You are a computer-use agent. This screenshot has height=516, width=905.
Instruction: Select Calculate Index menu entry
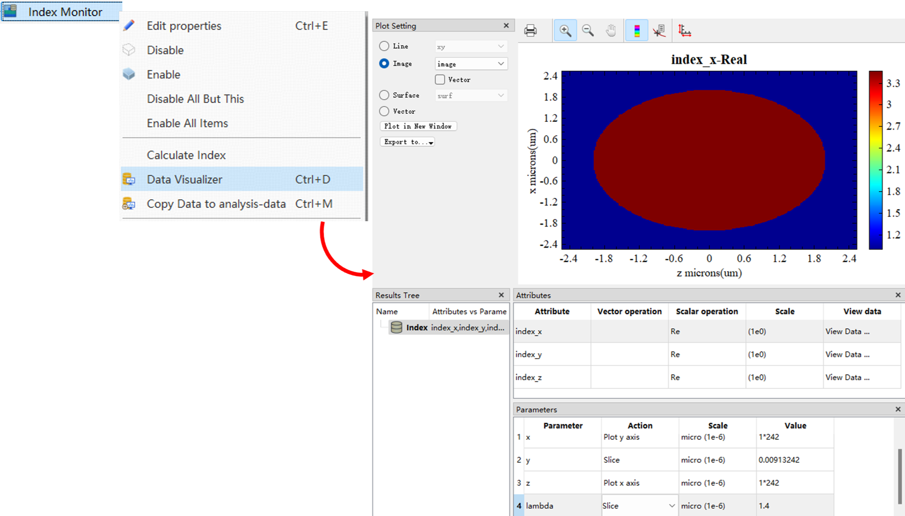(186, 155)
